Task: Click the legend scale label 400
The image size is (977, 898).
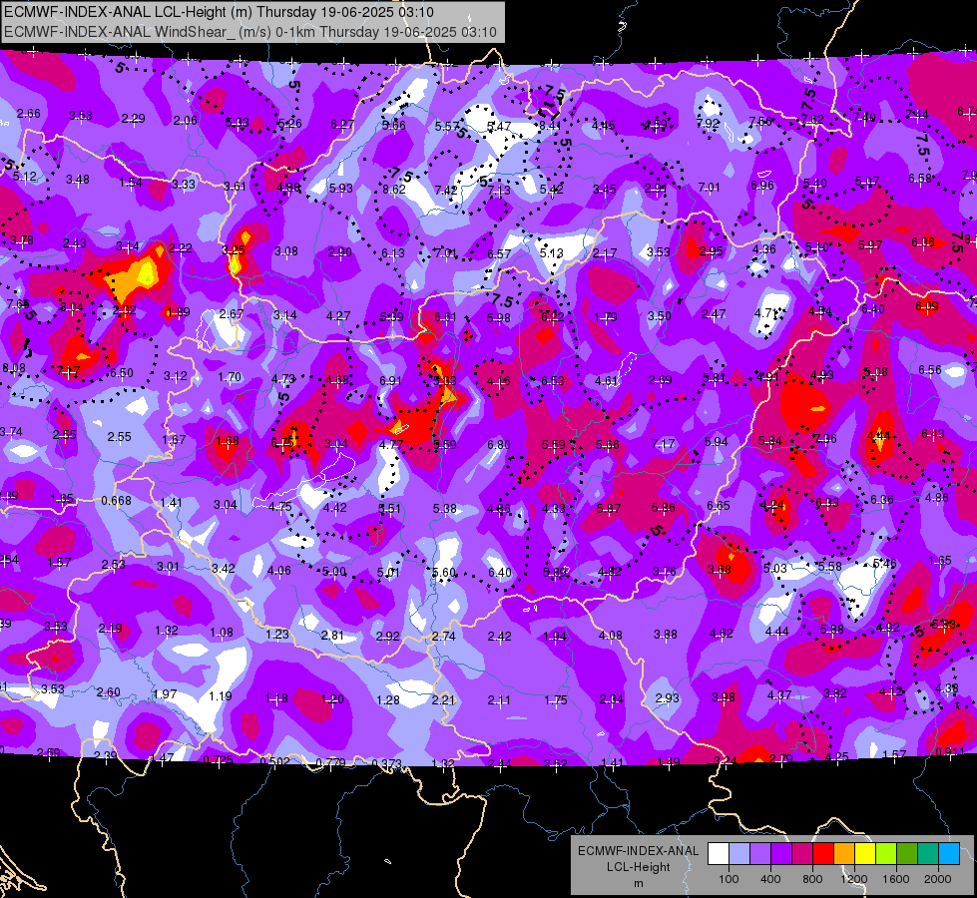Action: tap(770, 879)
